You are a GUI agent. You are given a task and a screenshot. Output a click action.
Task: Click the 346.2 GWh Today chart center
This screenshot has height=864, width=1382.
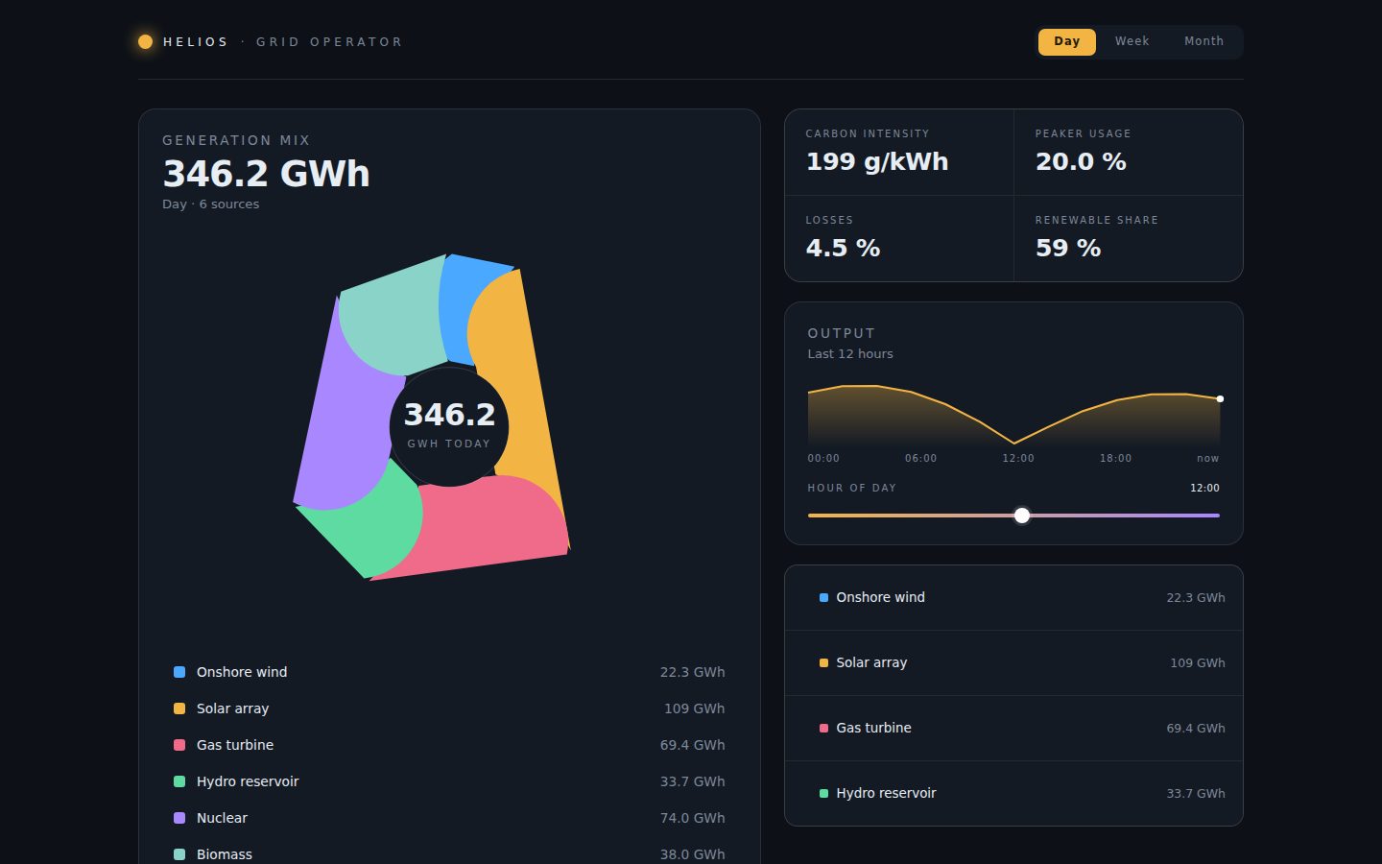449,425
